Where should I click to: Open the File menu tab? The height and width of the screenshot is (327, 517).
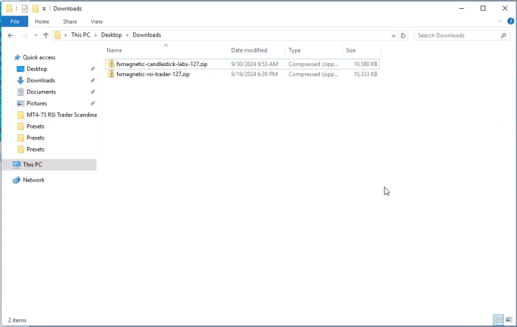(x=15, y=22)
